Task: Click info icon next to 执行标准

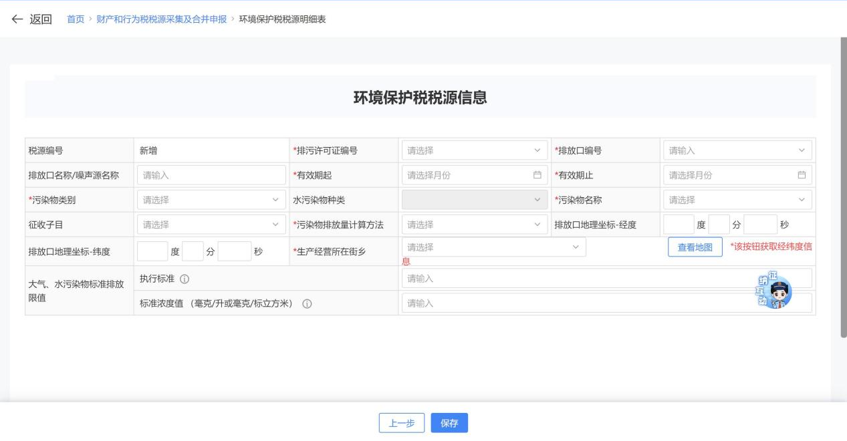Action: point(185,279)
